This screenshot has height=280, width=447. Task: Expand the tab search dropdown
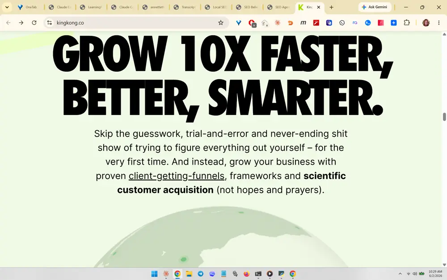click(x=7, y=7)
